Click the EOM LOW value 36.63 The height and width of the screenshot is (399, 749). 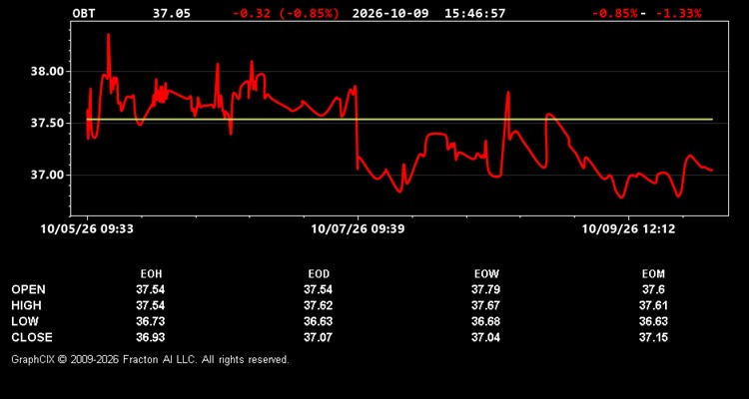click(653, 321)
